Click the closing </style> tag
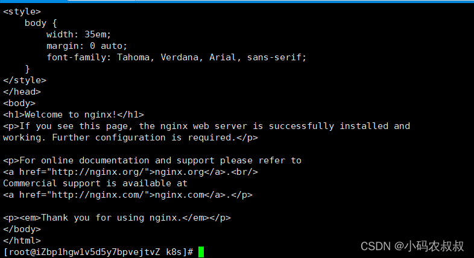 [x=25, y=80]
